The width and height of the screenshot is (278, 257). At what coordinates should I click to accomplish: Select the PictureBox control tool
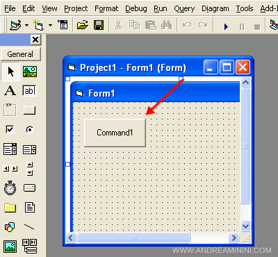(x=30, y=72)
